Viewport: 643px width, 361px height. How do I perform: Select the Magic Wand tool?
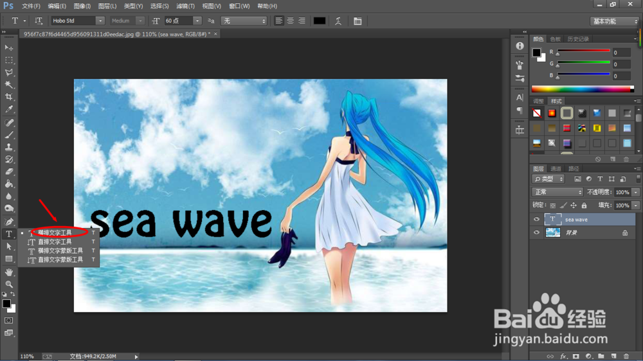coord(8,85)
